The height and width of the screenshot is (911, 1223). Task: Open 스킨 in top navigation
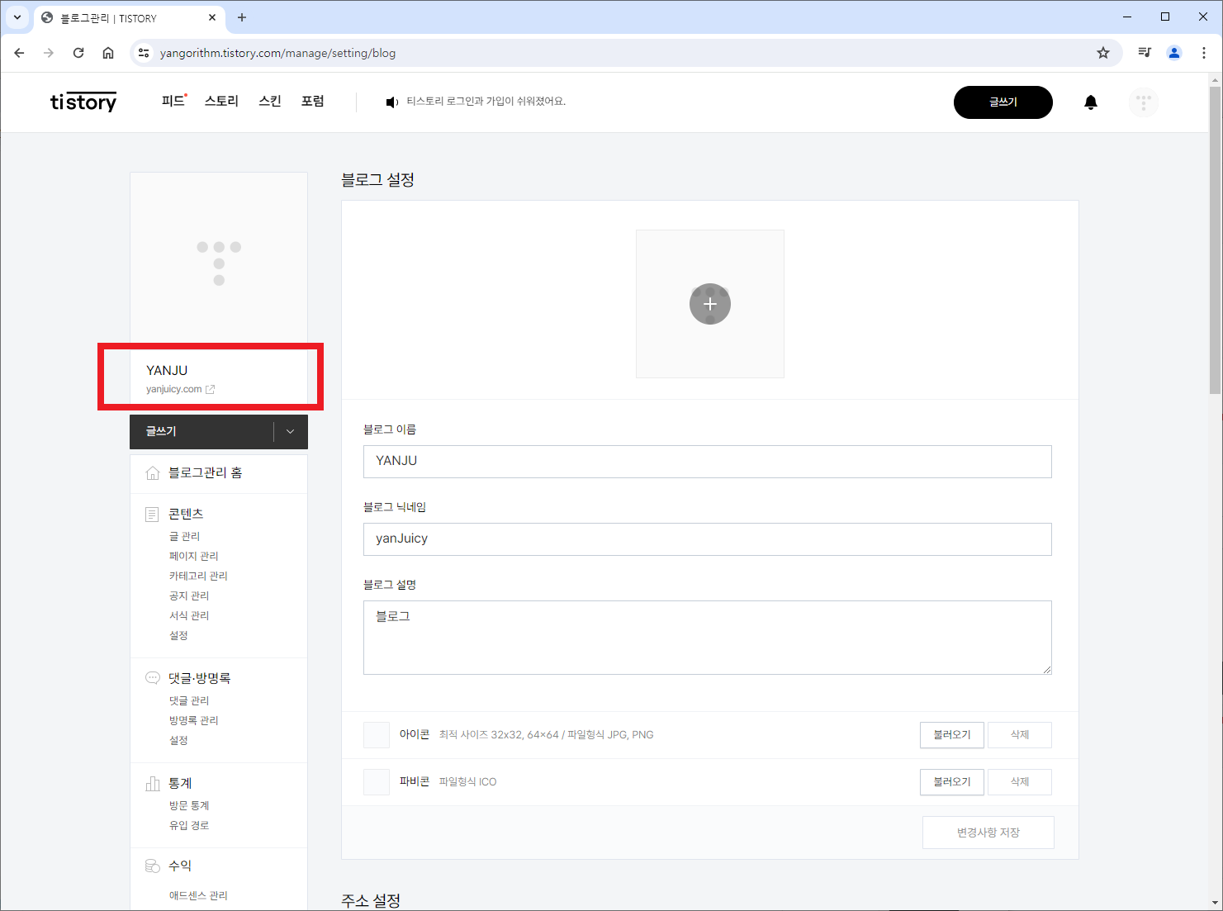pyautogui.click(x=270, y=102)
